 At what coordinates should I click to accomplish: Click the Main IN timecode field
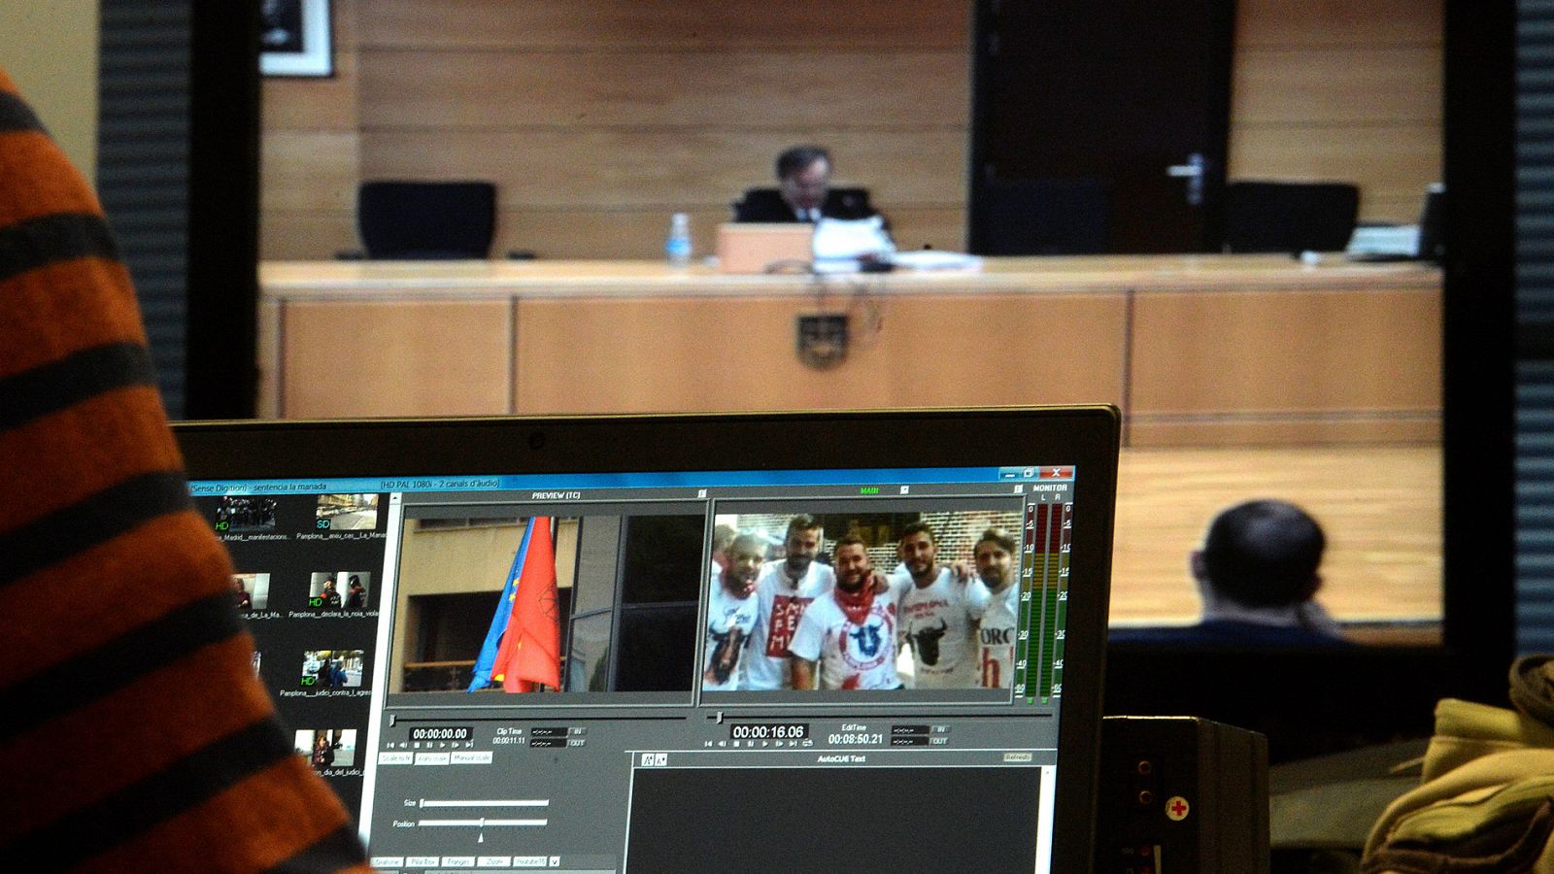pos(910,729)
